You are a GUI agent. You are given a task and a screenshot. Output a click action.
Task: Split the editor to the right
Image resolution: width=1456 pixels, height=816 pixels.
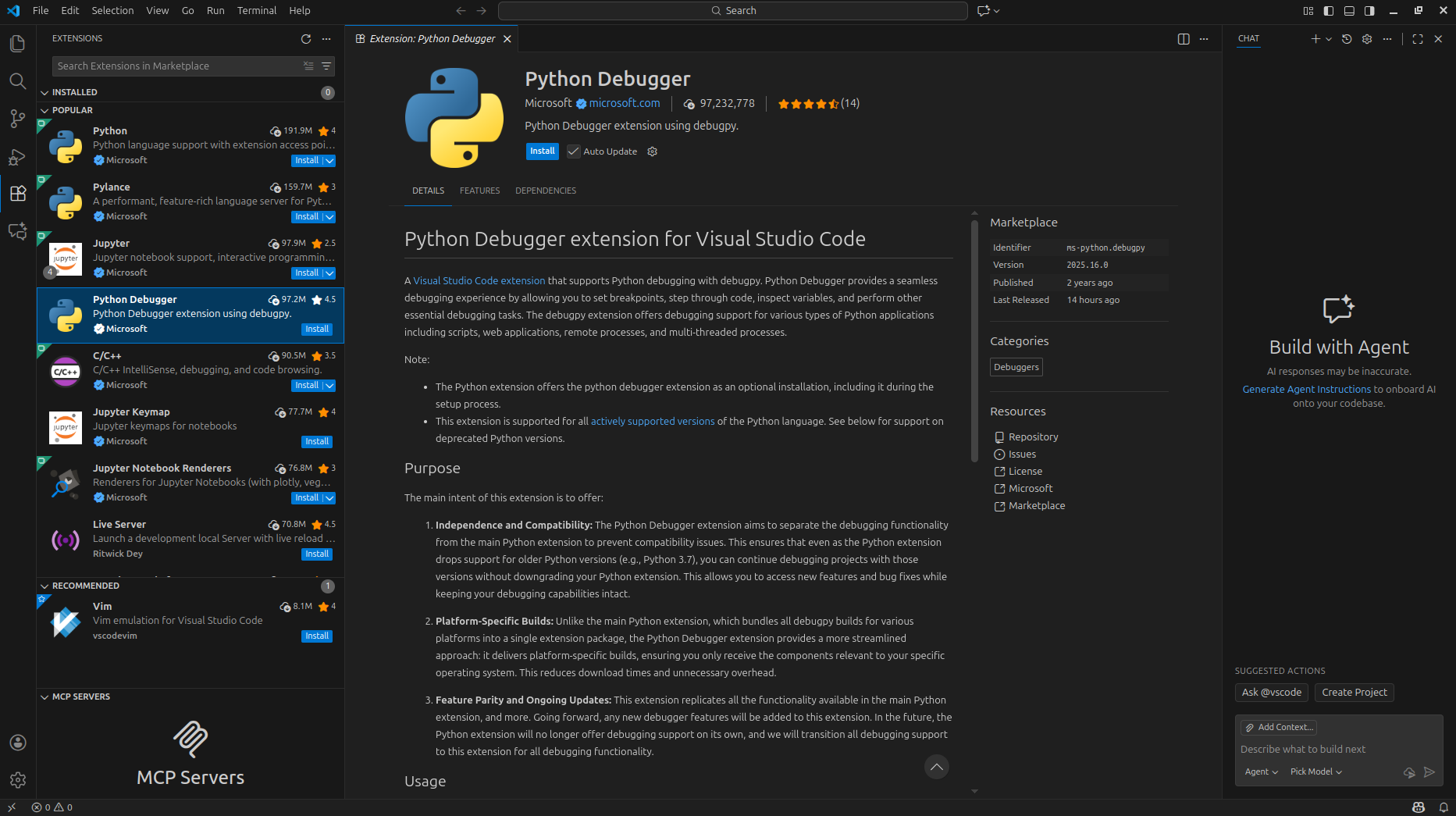(x=1184, y=39)
